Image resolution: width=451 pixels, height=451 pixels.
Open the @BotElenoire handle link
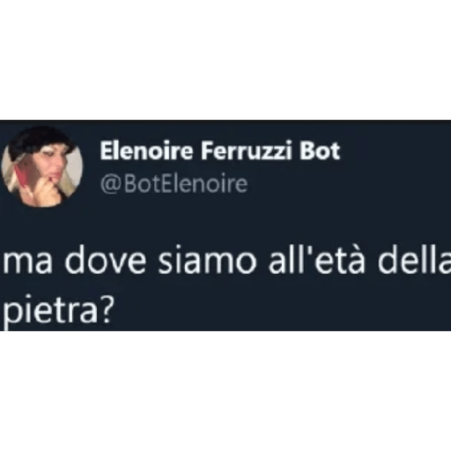[174, 184]
